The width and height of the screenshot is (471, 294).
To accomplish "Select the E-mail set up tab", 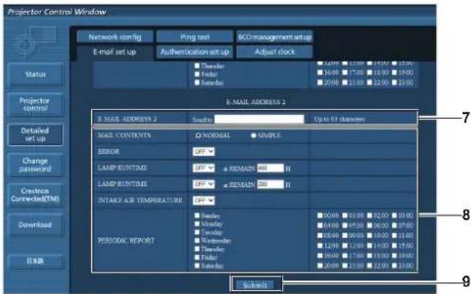I will tap(115, 52).
